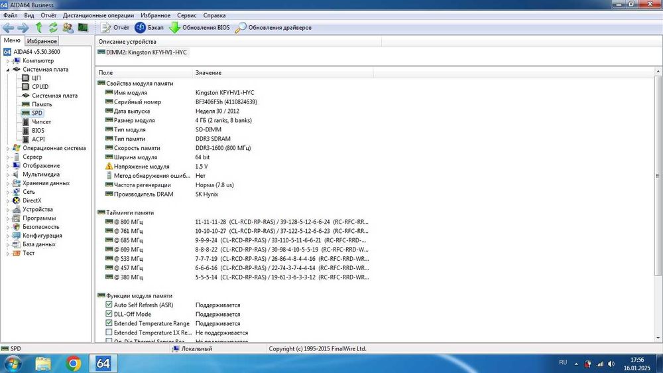Image resolution: width=663 pixels, height=373 pixels.
Task: Open File Explorer from taskbar
Action: coord(43,363)
